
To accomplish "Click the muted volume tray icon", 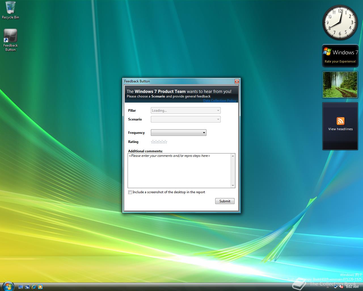I will click(x=341, y=286).
